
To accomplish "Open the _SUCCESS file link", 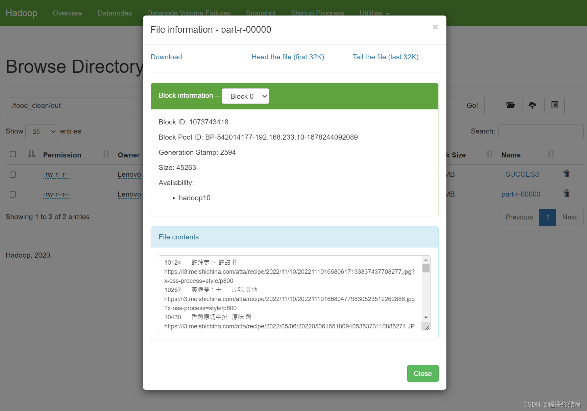I will tap(520, 174).
